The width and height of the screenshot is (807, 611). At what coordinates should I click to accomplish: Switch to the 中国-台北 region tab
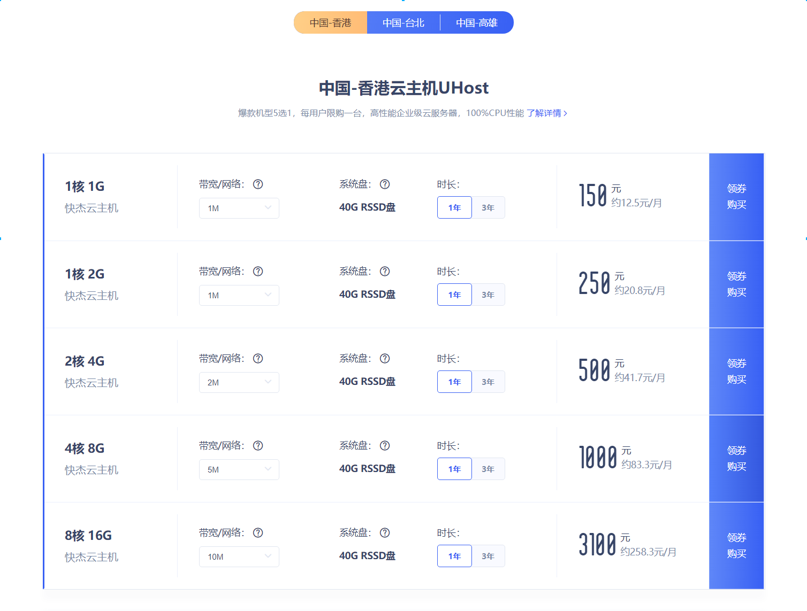(403, 22)
